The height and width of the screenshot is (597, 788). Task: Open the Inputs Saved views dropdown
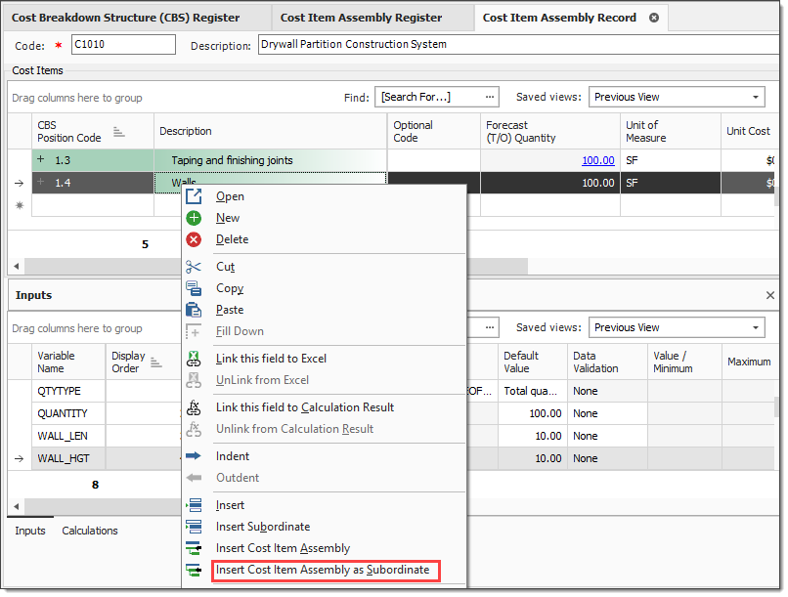(757, 327)
